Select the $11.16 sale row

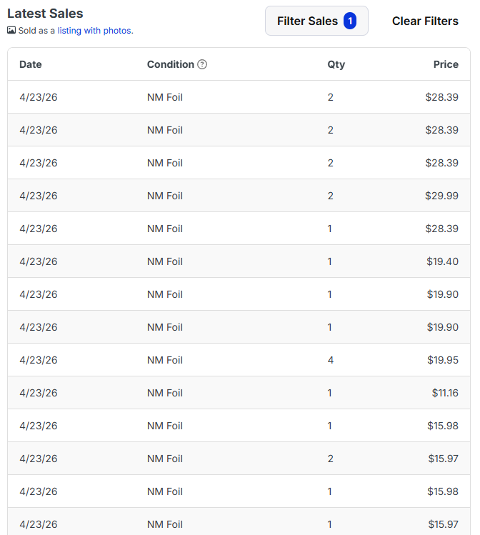click(239, 393)
